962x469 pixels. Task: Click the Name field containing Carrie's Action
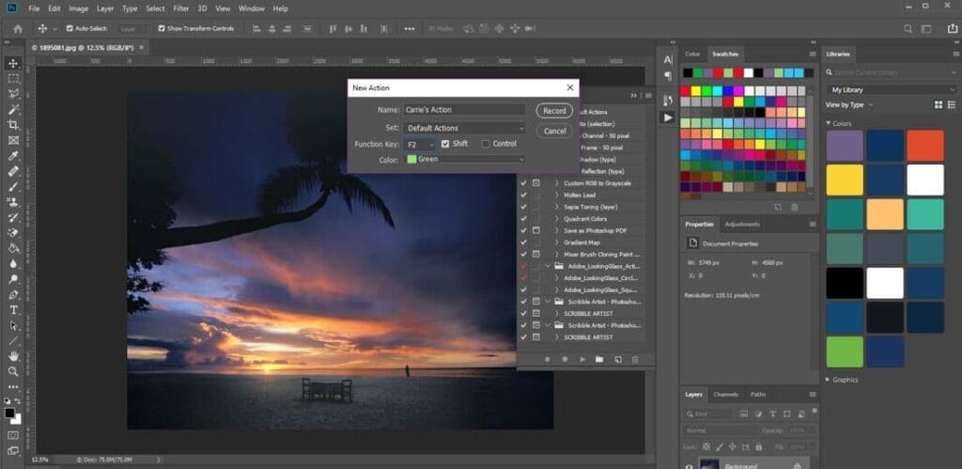464,110
